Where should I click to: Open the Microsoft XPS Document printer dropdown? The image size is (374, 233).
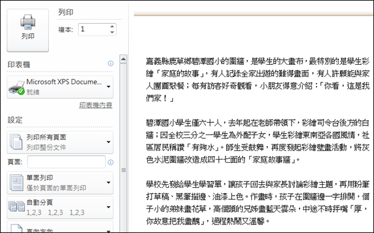point(60,87)
